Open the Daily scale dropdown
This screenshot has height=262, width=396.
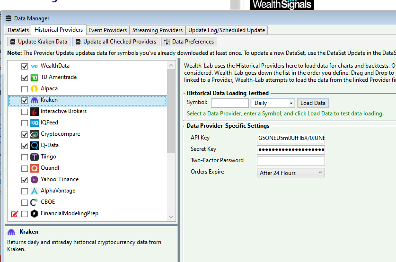coord(273,103)
